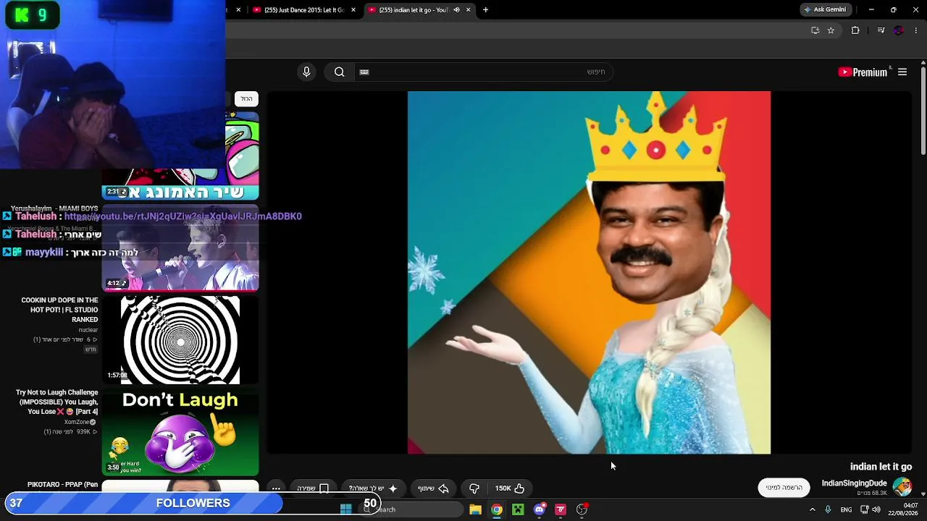Open the on-screen keyboard in search box
927x521 pixels.
(364, 72)
